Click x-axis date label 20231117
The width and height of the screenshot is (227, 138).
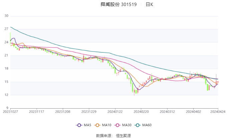coord(37,112)
